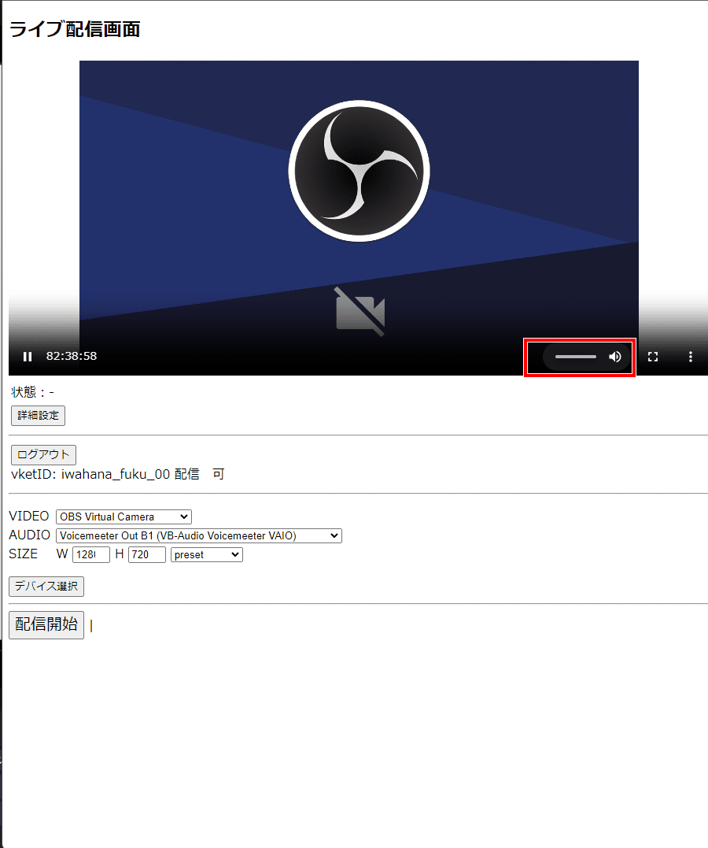This screenshot has height=848, width=708.
Task: Expand the preset size dropdown
Action: click(x=206, y=554)
